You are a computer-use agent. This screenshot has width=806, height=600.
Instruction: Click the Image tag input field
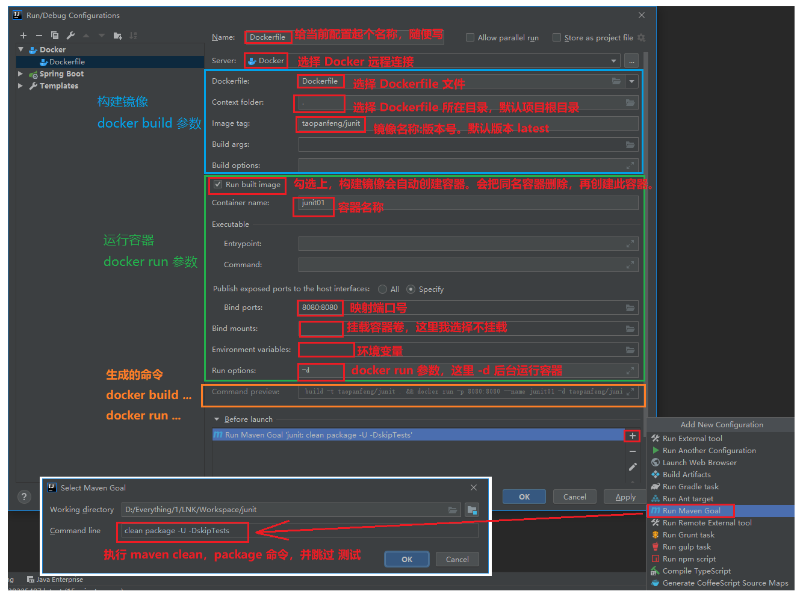(x=468, y=123)
